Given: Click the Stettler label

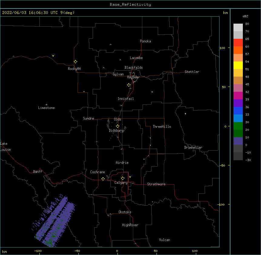Looking at the screenshot, I should 192,72.
